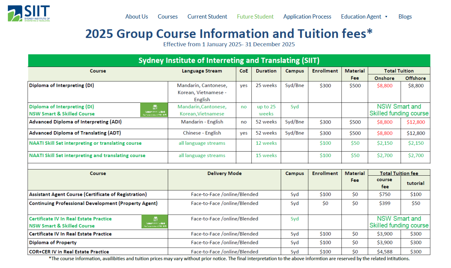Click the 'Language Stream' column header

tap(202, 71)
